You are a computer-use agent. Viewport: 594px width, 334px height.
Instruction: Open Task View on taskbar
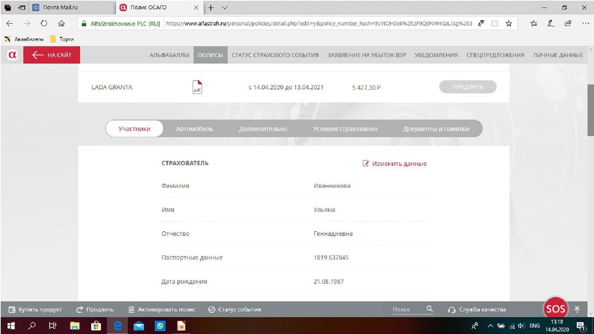(x=53, y=326)
